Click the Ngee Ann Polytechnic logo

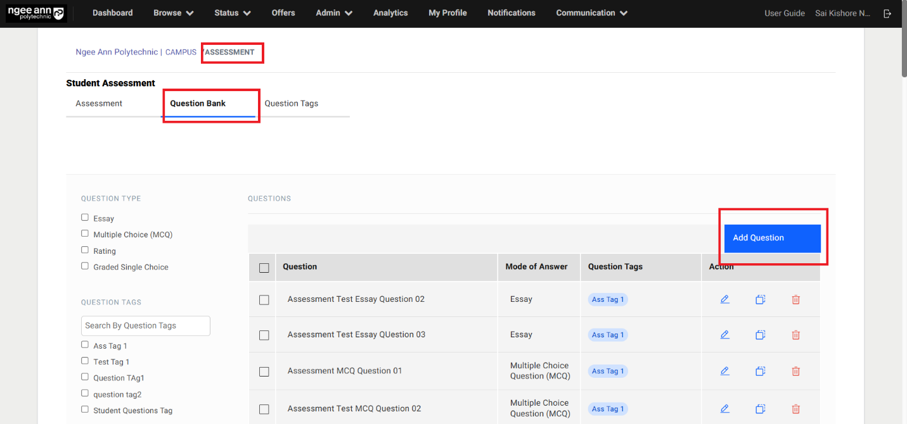click(35, 13)
